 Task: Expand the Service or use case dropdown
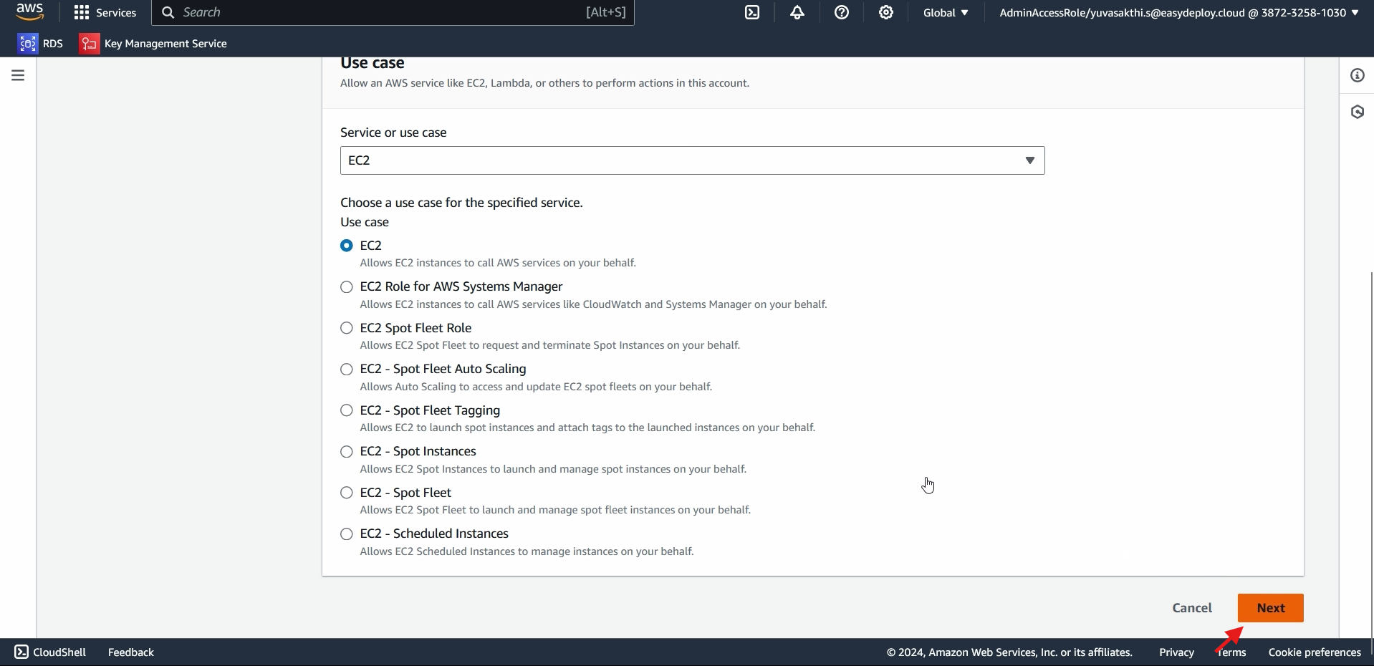point(692,160)
